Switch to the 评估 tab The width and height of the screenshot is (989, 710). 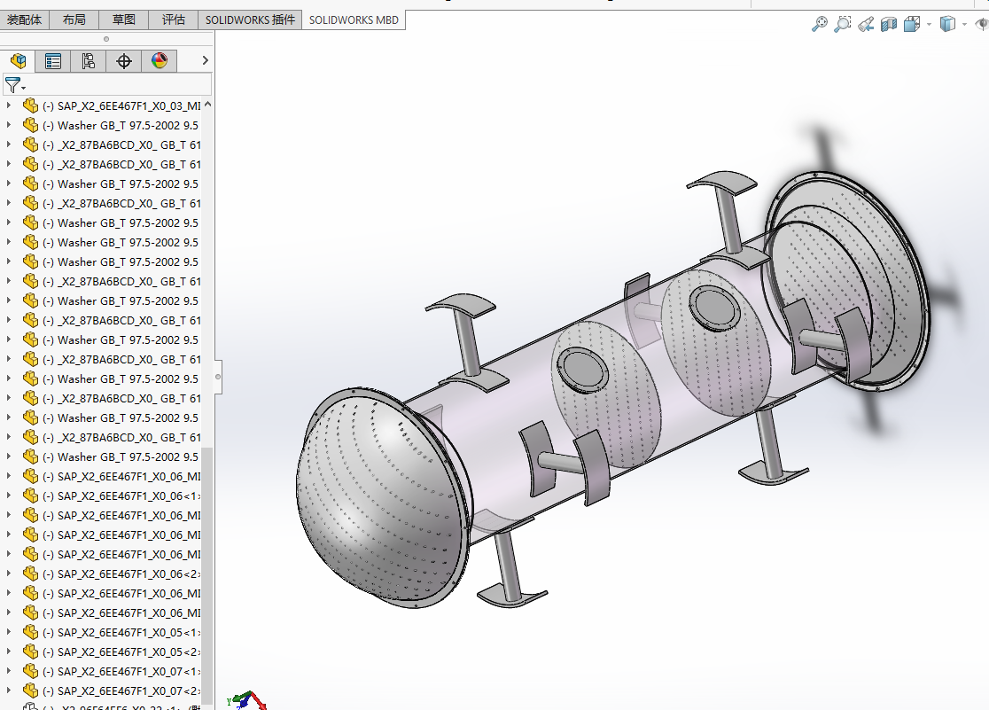pyautogui.click(x=174, y=20)
